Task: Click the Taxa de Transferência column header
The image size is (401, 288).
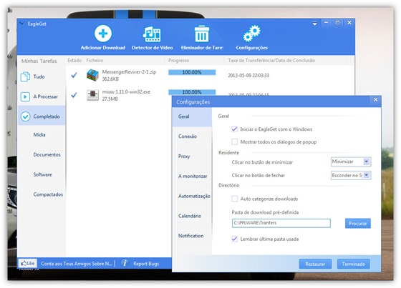Action: (x=271, y=60)
